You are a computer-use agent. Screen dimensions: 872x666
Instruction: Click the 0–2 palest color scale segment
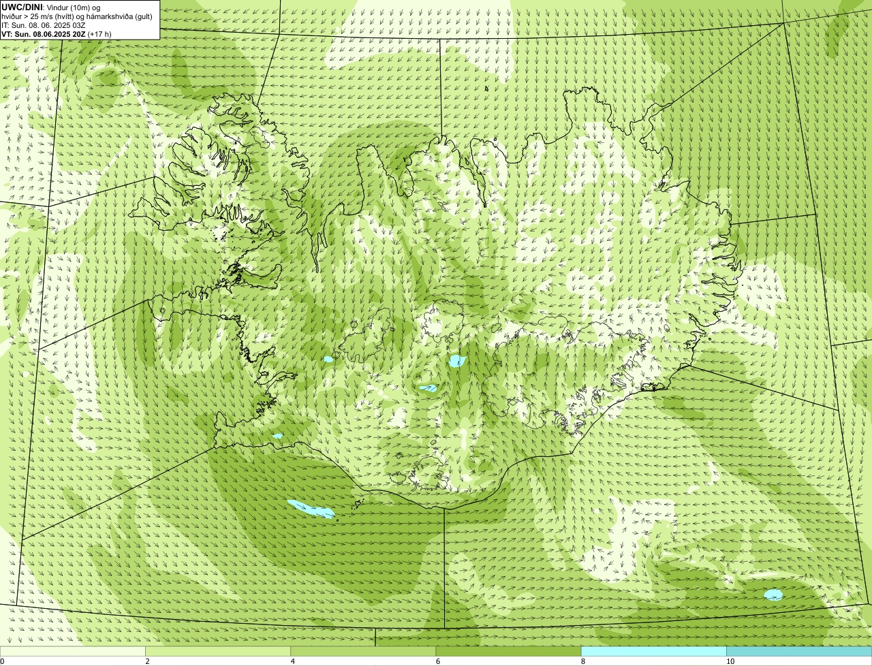click(x=72, y=652)
